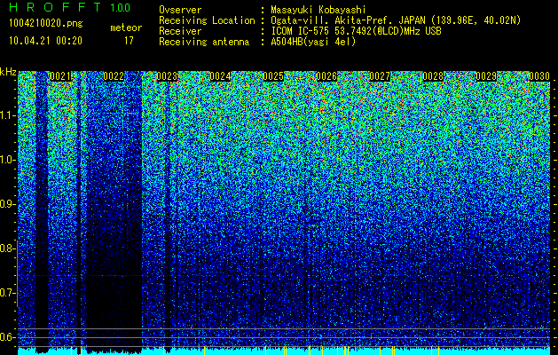This screenshot has width=558, height=355.
Task: Click the 1.0 frequency axis label
Action: pos(7,160)
